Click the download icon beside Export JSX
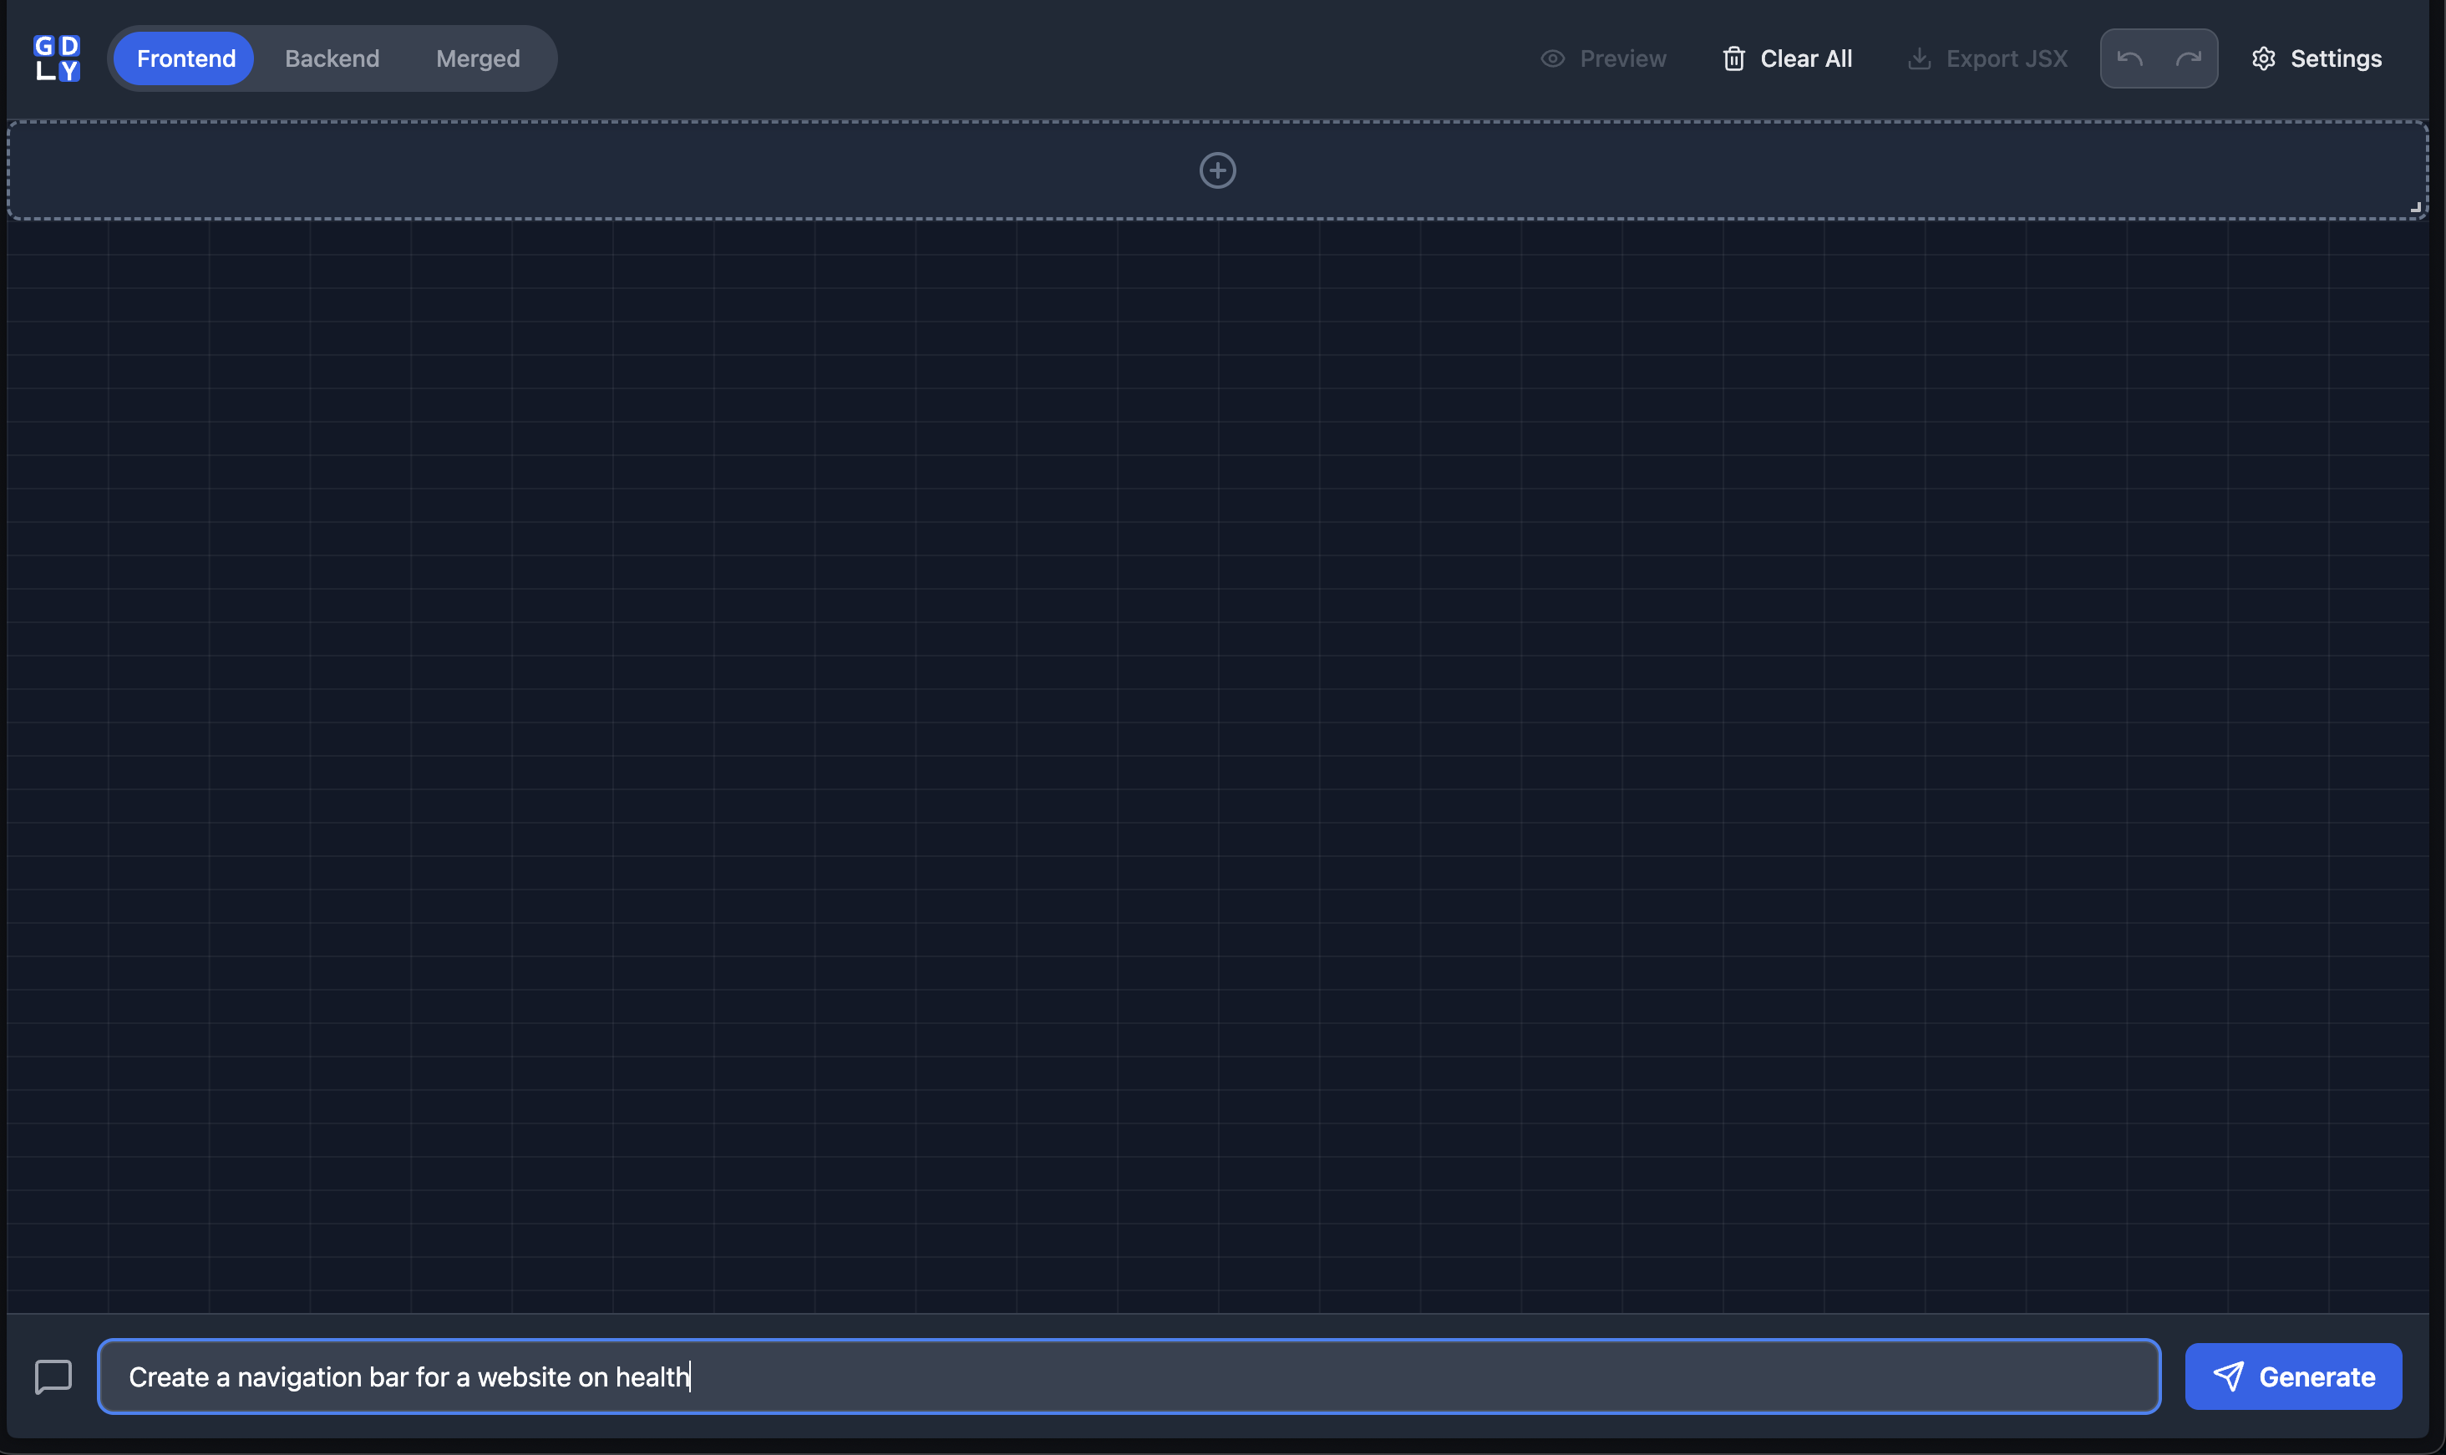 [1919, 58]
